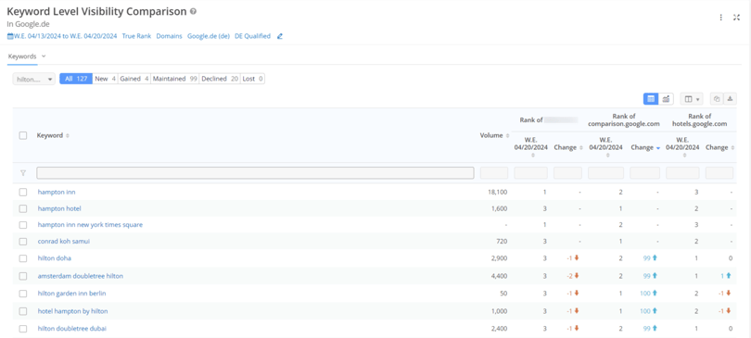This screenshot has height=338, width=751.
Task: Sort comparison.google.com Change descending arrow
Action: tap(658, 148)
